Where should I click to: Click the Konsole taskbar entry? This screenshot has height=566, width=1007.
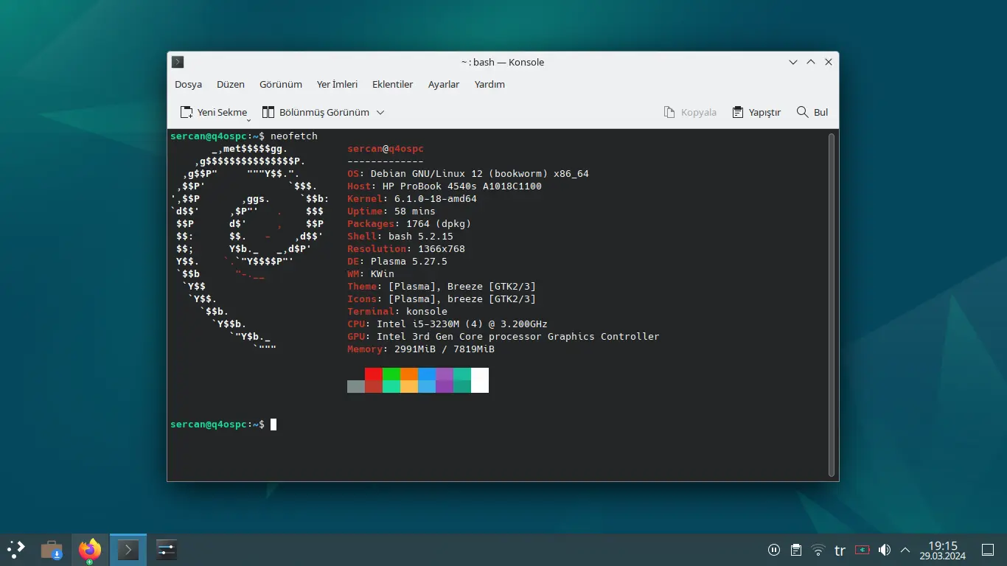point(128,550)
